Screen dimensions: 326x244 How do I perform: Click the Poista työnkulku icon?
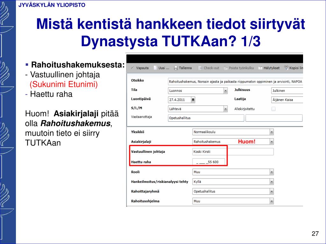point(226,68)
